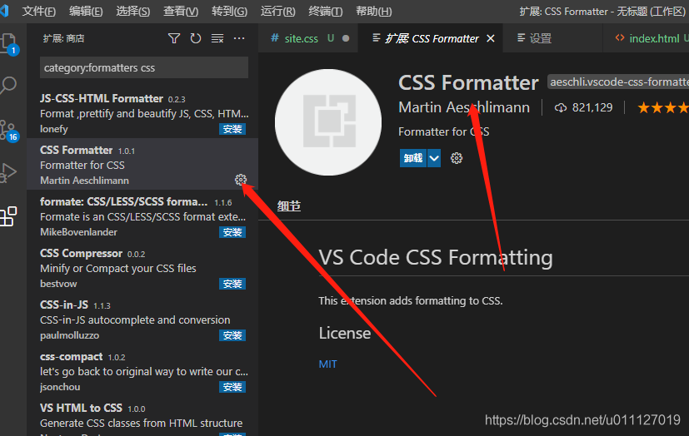Open Run and Debug view
This screenshot has height=436, width=689.
tap(8, 173)
